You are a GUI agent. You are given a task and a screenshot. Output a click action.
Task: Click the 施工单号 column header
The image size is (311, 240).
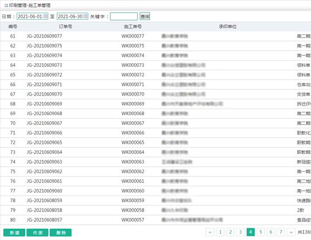pos(133,27)
